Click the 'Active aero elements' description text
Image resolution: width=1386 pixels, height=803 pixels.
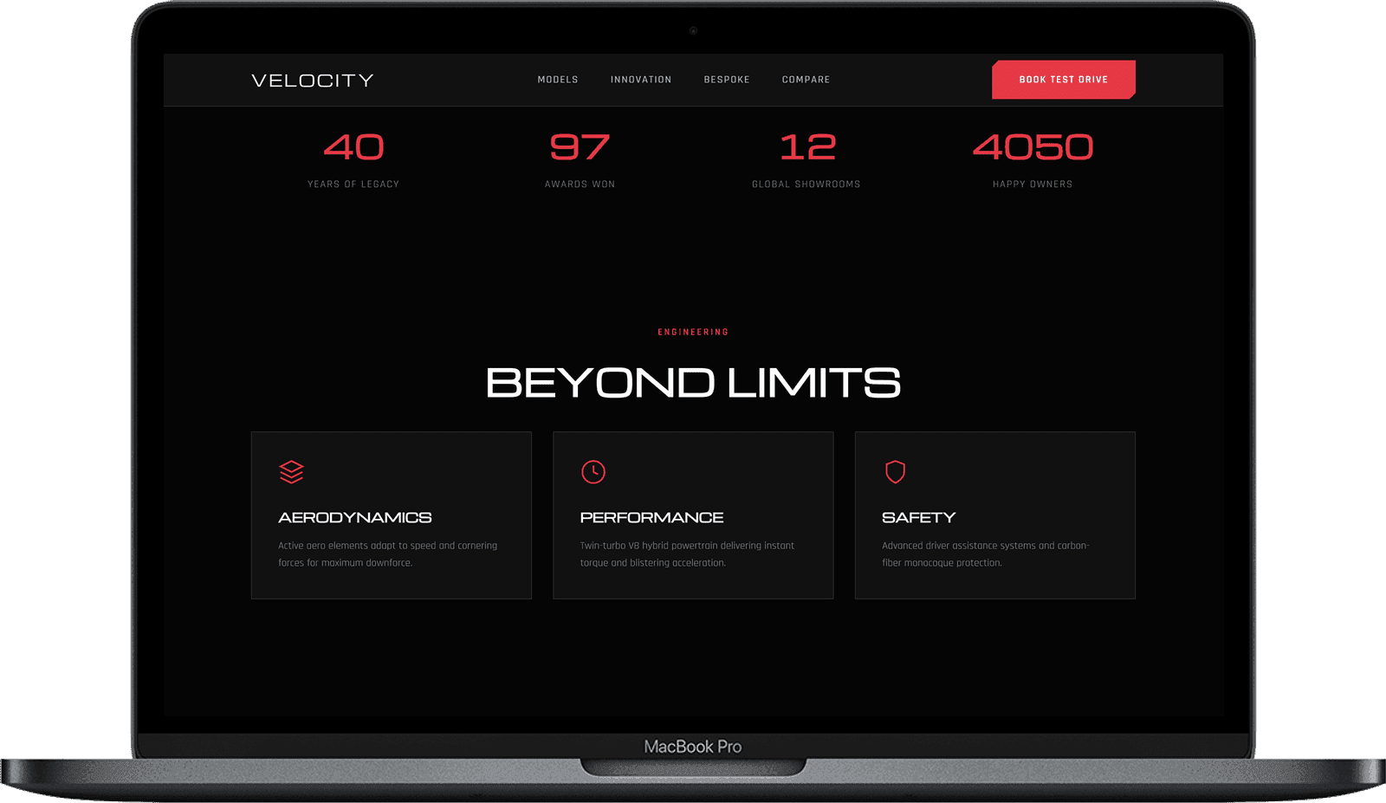[x=387, y=554]
